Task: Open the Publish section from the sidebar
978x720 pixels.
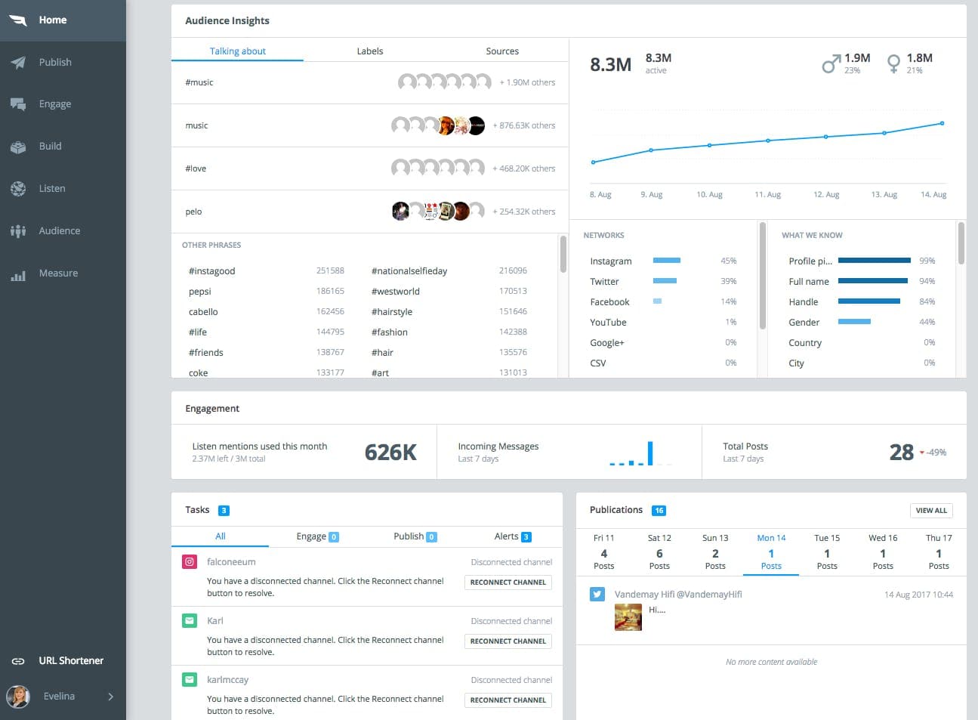Action: click(54, 62)
